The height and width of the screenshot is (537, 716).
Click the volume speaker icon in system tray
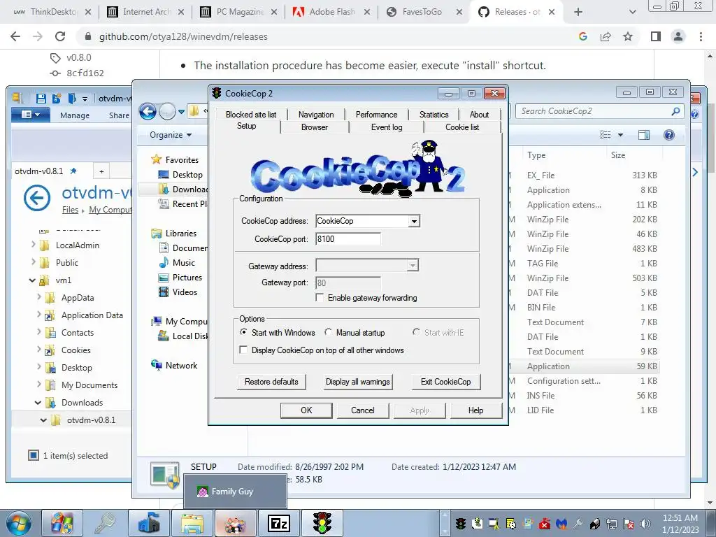645,524
